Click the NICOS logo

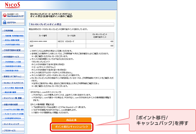tap(13, 5)
